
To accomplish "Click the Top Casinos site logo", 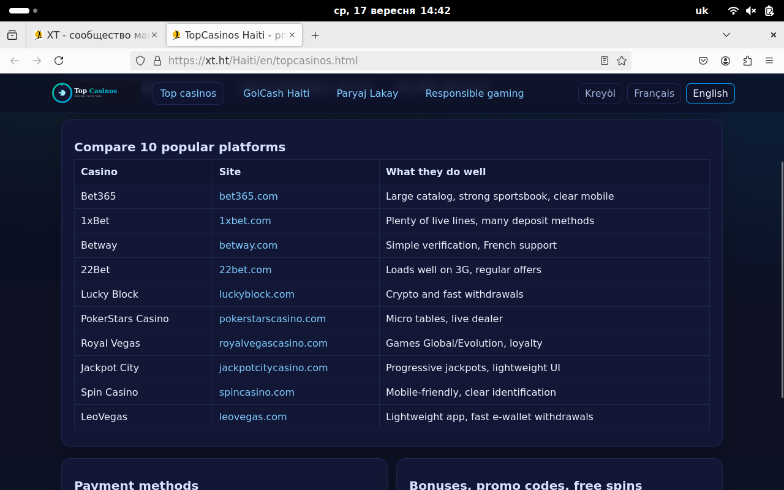I will coord(96,93).
